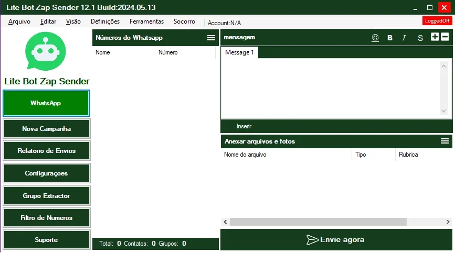Click the Lite Bot robot logo
The width and height of the screenshot is (455, 253).
coord(46,51)
